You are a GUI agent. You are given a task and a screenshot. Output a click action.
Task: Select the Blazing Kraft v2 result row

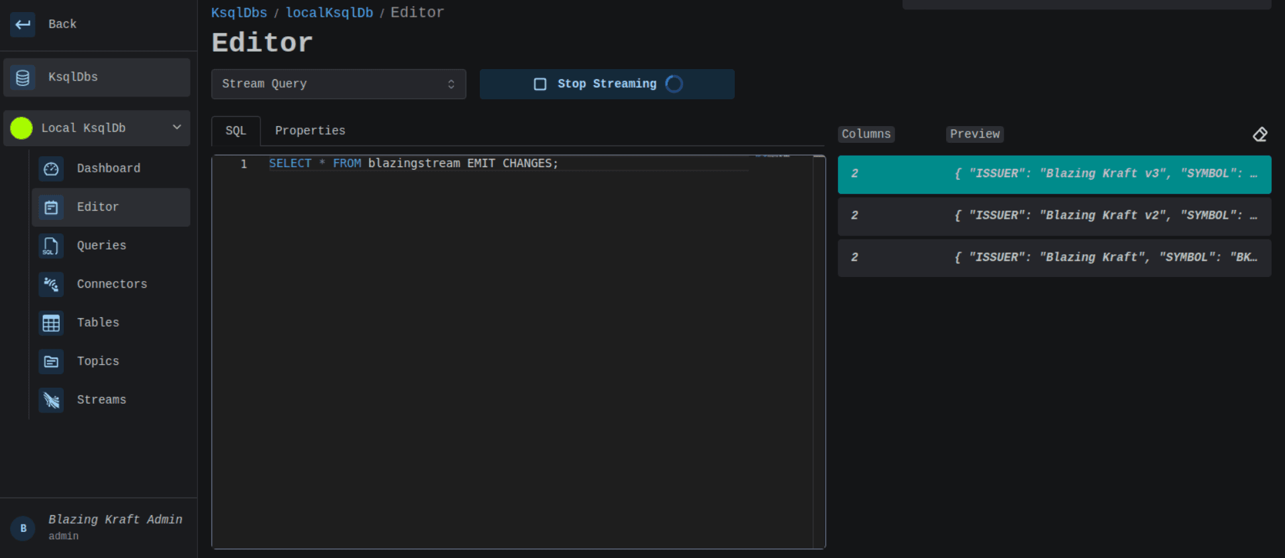point(1053,216)
